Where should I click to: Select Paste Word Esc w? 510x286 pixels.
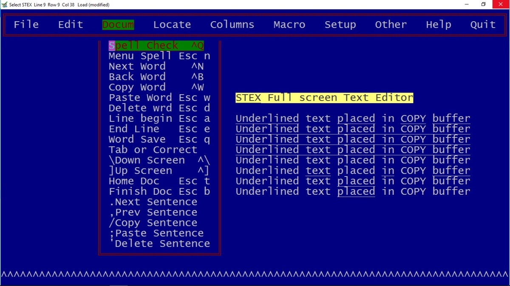point(159,98)
